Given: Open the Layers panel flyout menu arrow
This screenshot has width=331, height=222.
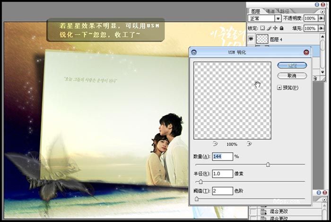Looking at the screenshot, I should (322, 12).
